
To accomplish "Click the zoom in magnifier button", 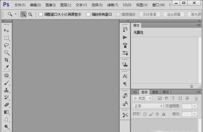I will pyautogui.click(x=24, y=14).
